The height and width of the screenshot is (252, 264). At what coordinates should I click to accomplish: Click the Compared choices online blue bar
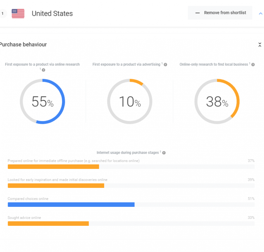71,204
